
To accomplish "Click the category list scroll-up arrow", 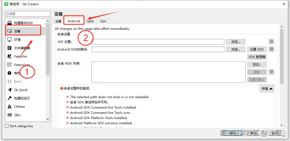I will click(x=48, y=21).
